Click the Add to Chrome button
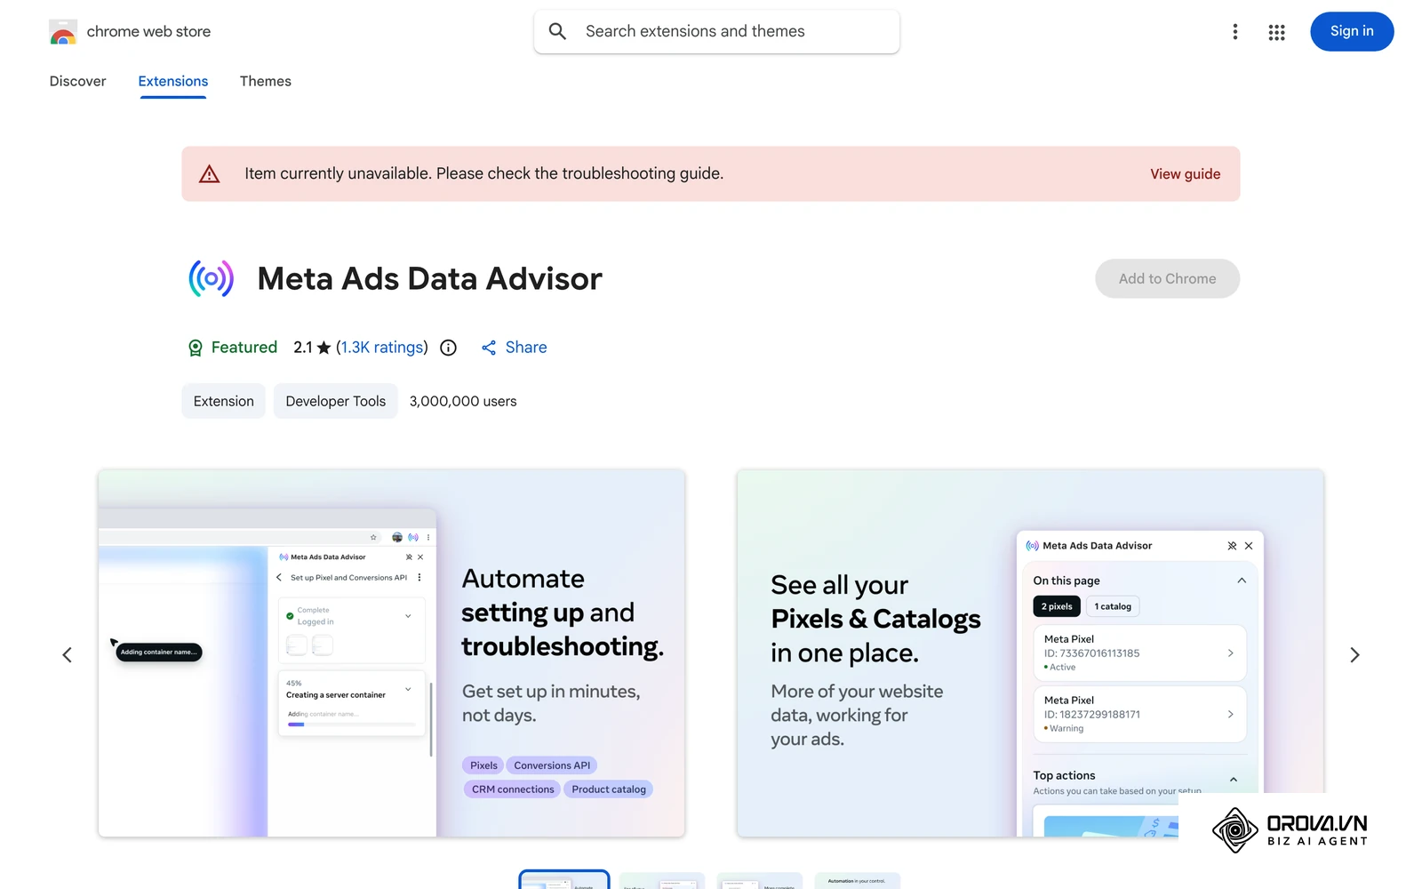Screen dimensions: 1422x889 click(x=1167, y=278)
